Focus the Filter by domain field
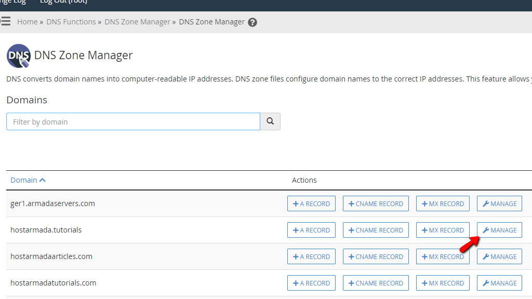Image resolution: width=532 pixels, height=299 pixels. click(133, 121)
